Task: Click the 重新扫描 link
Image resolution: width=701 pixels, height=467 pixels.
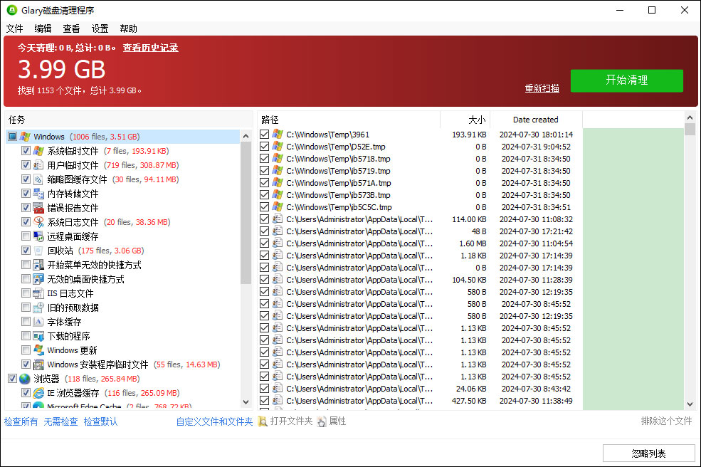Action: (542, 88)
